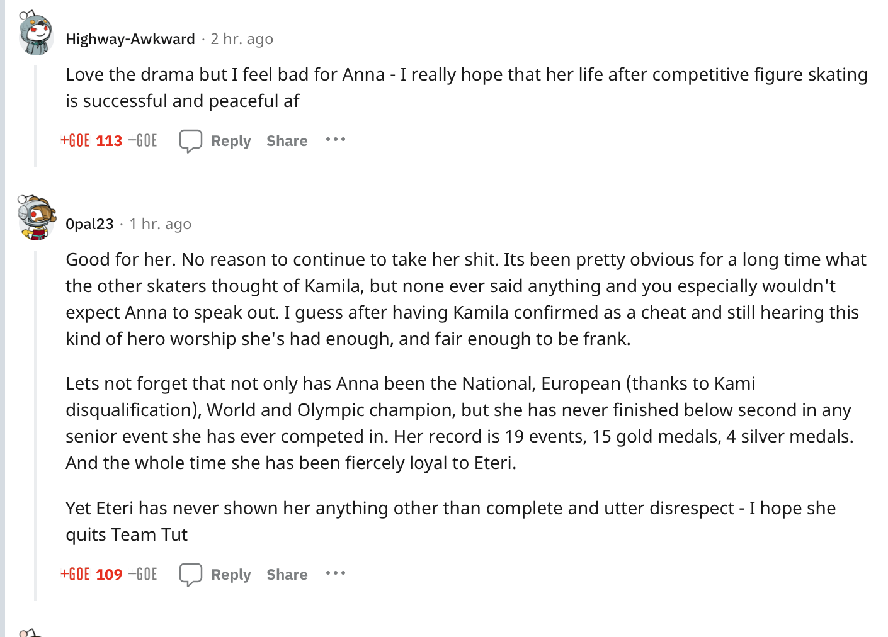Click speech bubble reply icon under Opal23's comment

click(190, 575)
